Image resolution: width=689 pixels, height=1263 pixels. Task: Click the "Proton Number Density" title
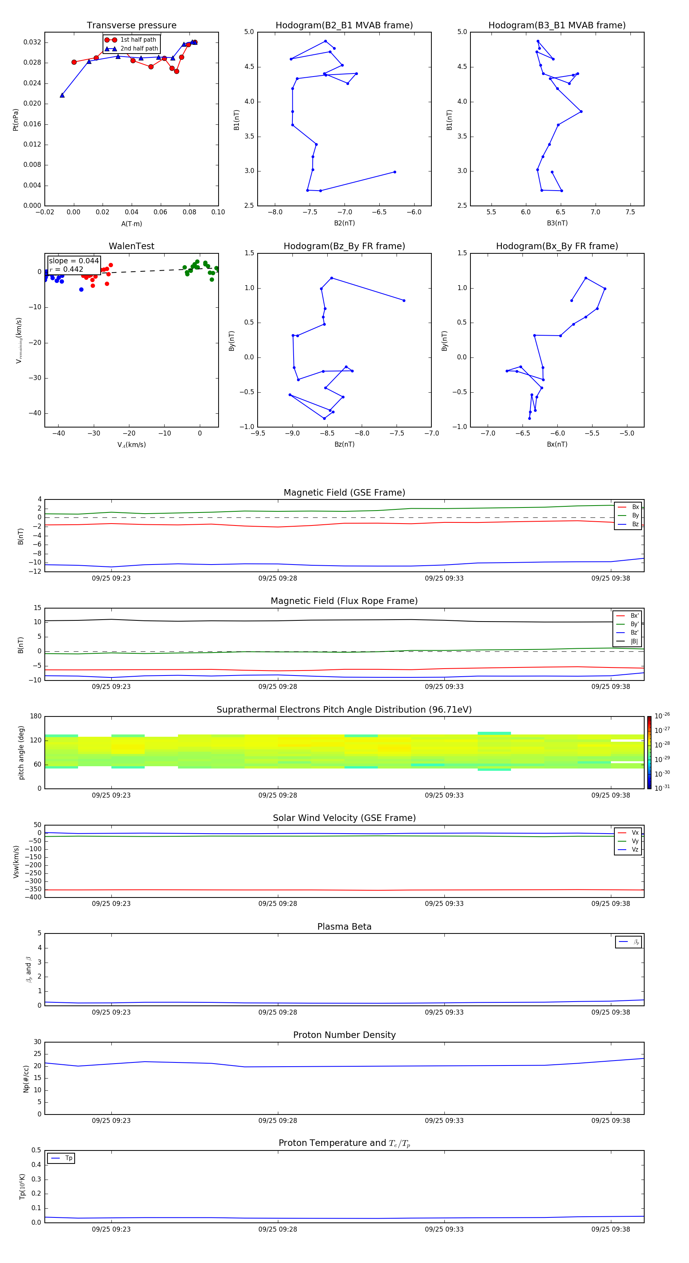344,1035
